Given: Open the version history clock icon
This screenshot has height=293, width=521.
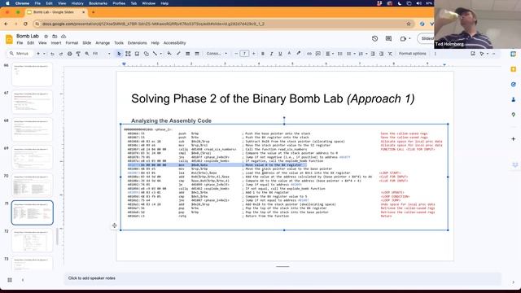Looking at the screenshot, I should (x=374, y=38).
